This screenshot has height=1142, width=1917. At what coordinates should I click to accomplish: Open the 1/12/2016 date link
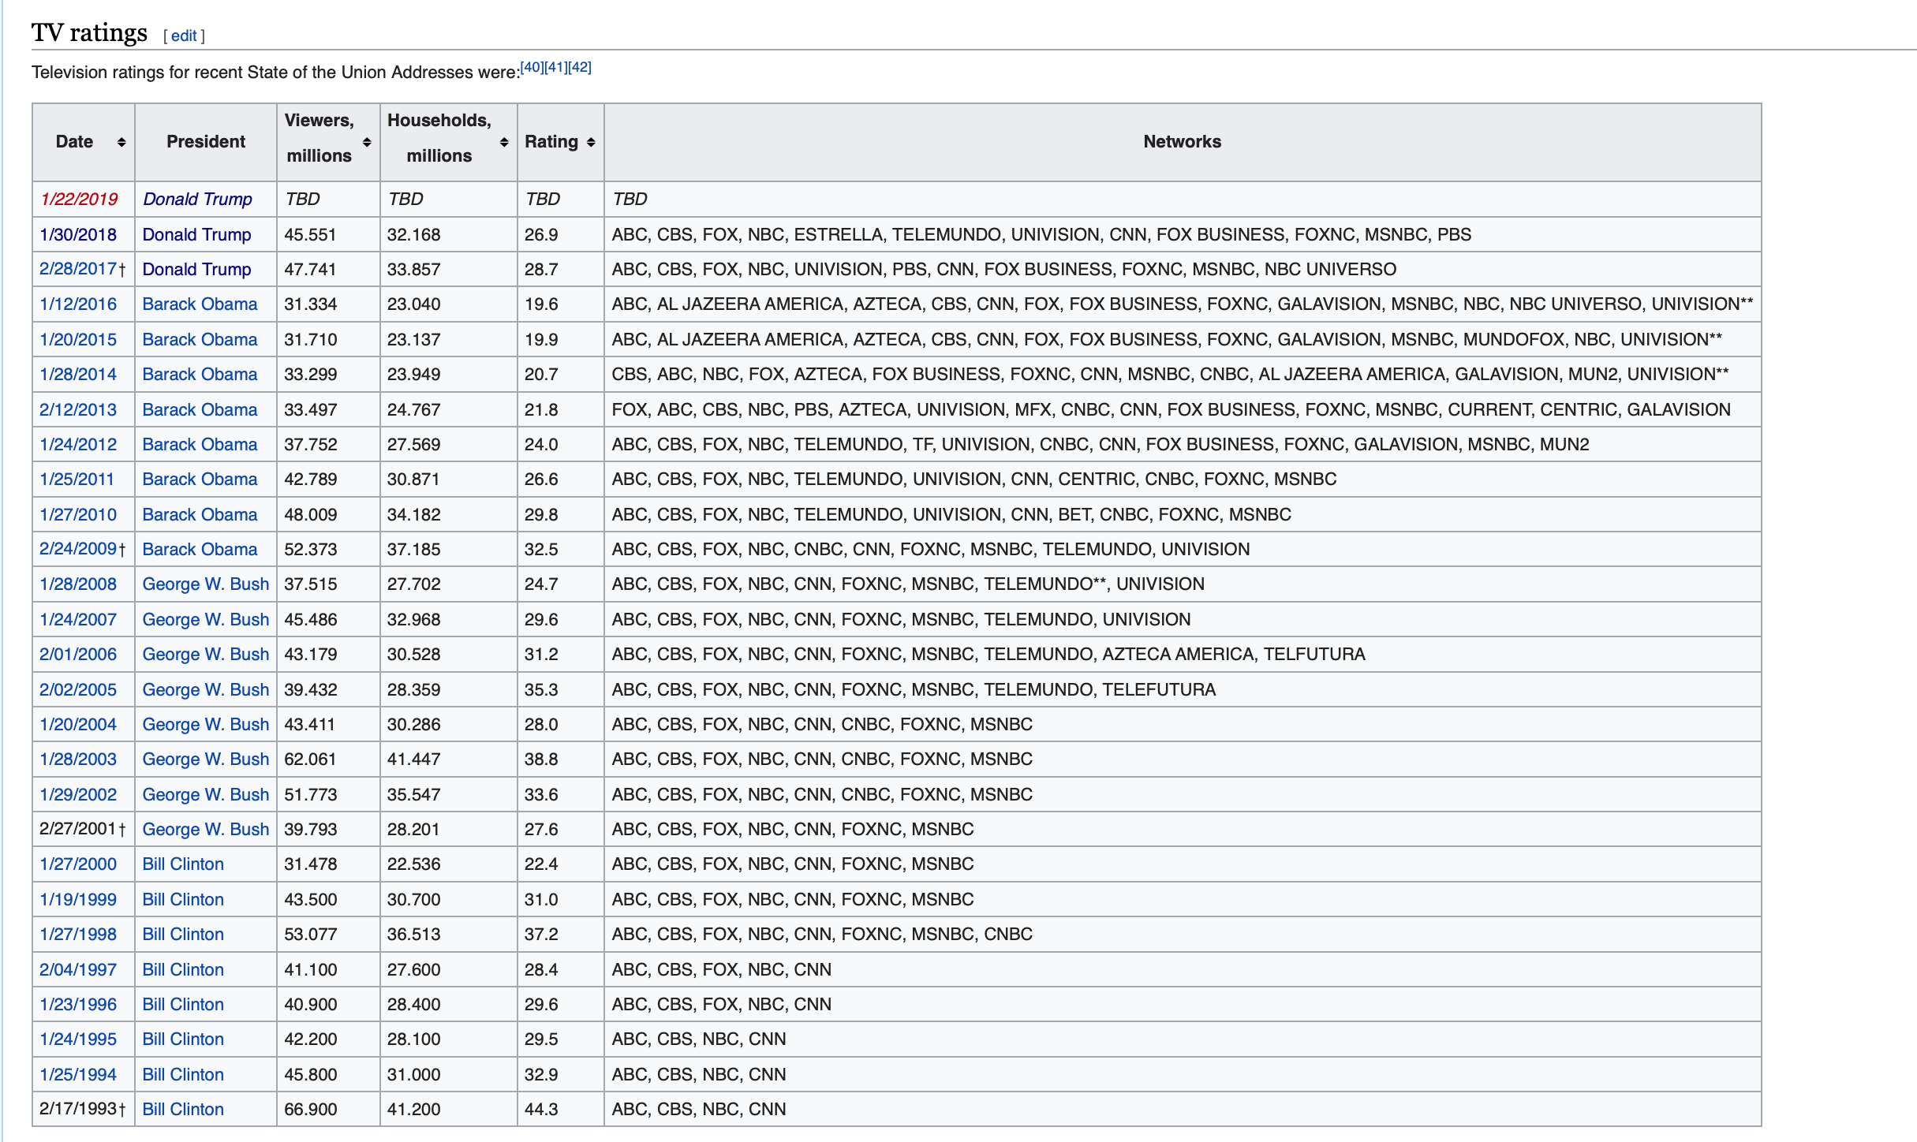tap(78, 304)
